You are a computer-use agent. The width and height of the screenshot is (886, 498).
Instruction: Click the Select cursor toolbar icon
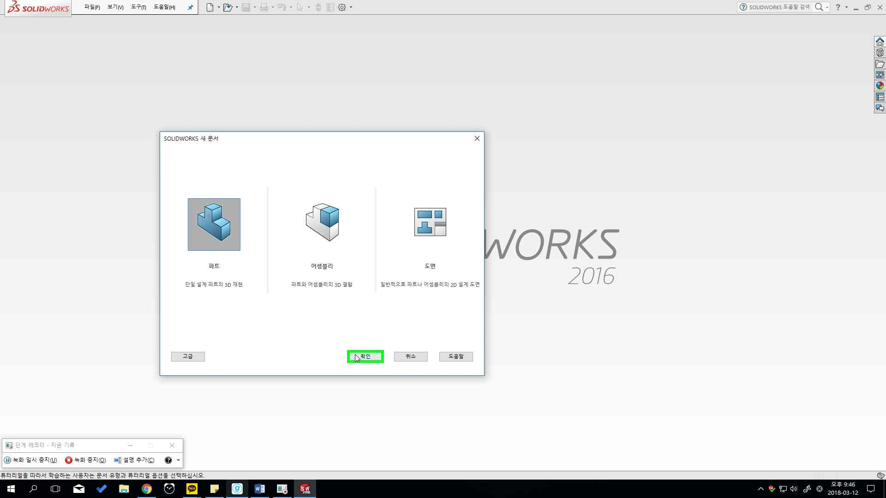click(x=300, y=7)
